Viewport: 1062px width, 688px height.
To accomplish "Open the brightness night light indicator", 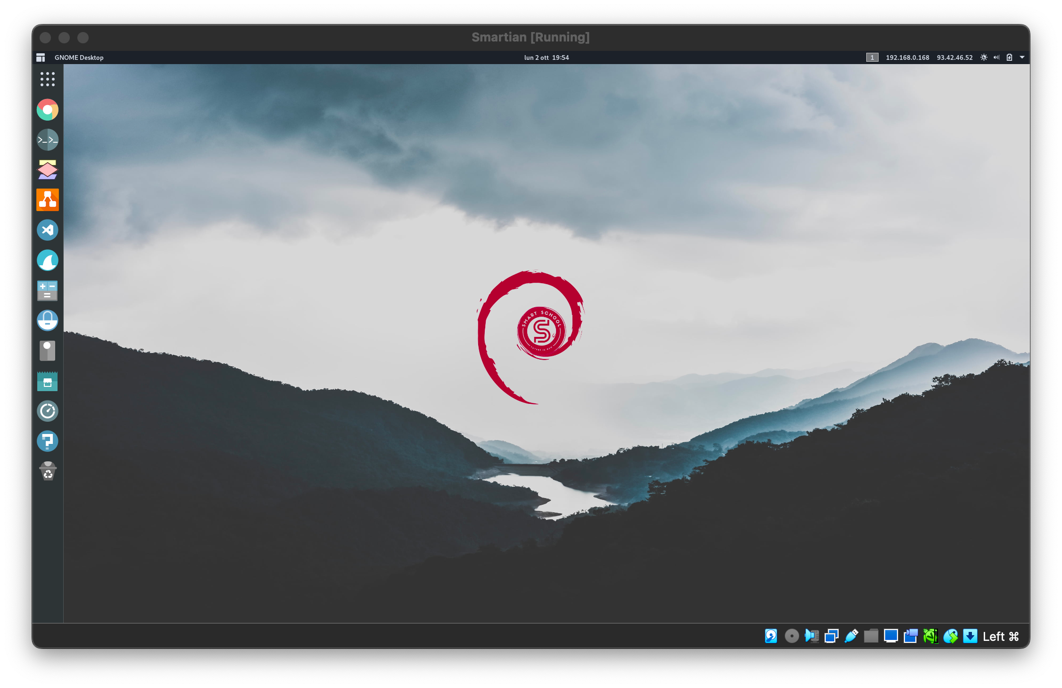I will point(984,57).
